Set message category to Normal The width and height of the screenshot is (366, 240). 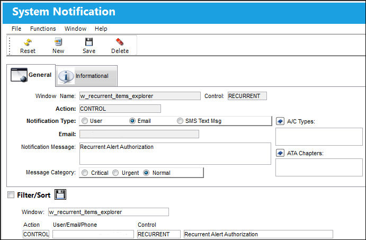146,173
